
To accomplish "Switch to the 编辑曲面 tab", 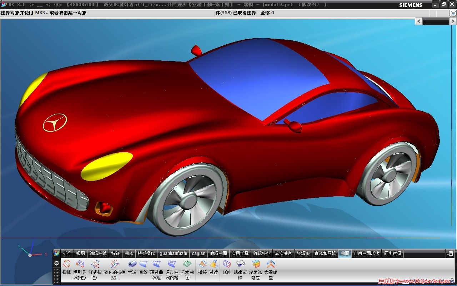I will point(219,253).
